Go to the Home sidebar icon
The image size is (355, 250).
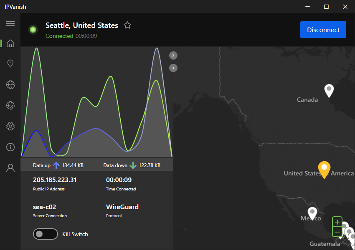pyautogui.click(x=10, y=43)
